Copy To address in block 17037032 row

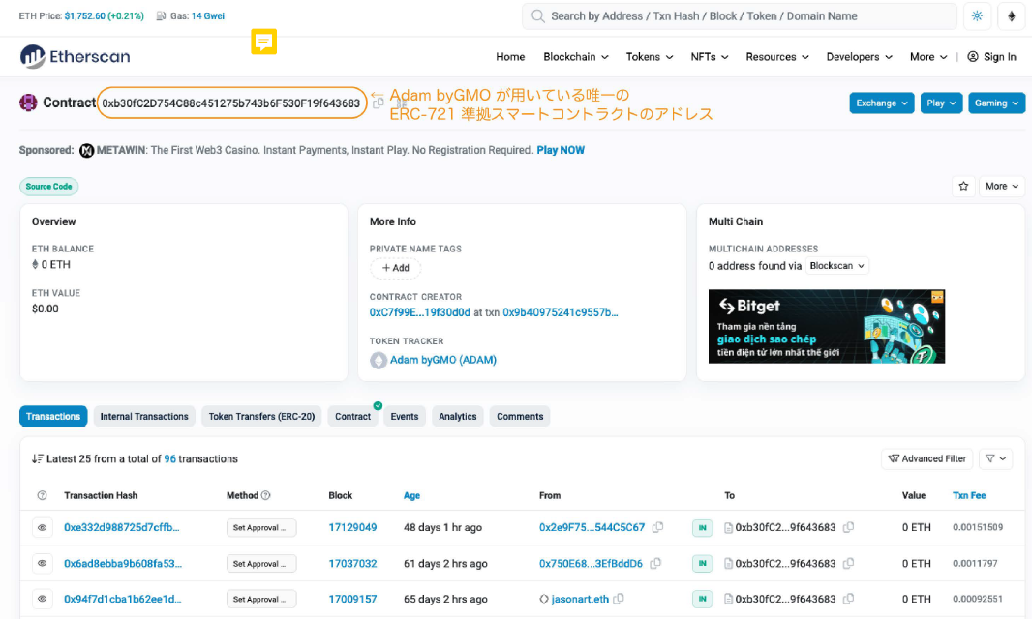click(x=848, y=563)
